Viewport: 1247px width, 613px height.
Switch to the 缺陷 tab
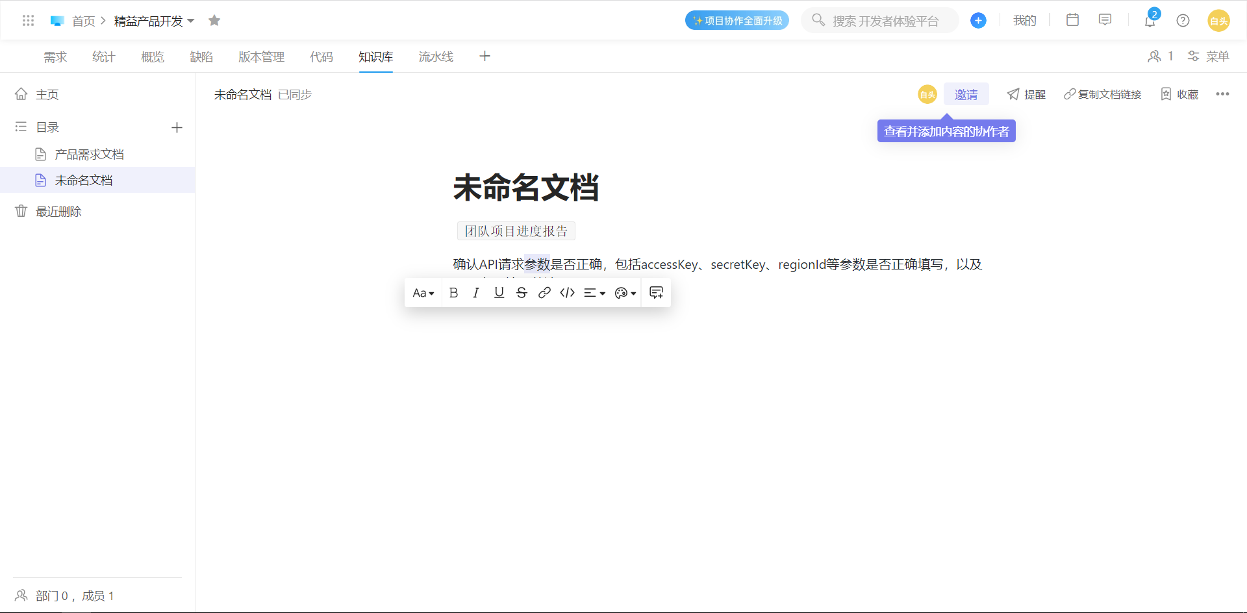click(x=201, y=56)
